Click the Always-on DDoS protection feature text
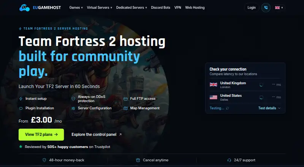The height and width of the screenshot is (167, 304). click(x=92, y=99)
